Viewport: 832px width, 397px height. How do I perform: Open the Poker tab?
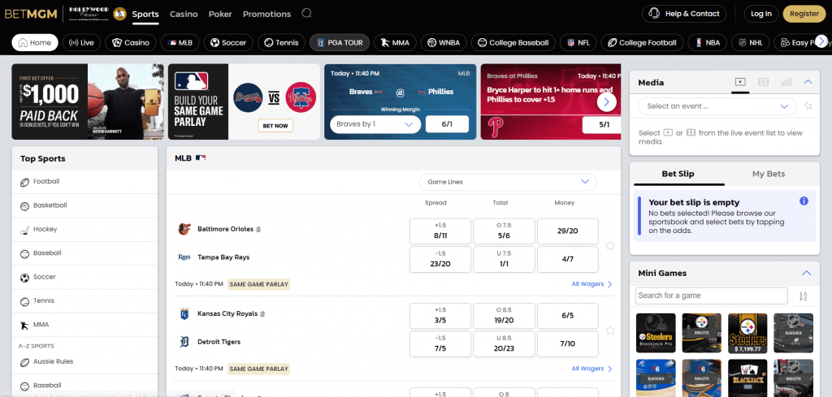(220, 15)
